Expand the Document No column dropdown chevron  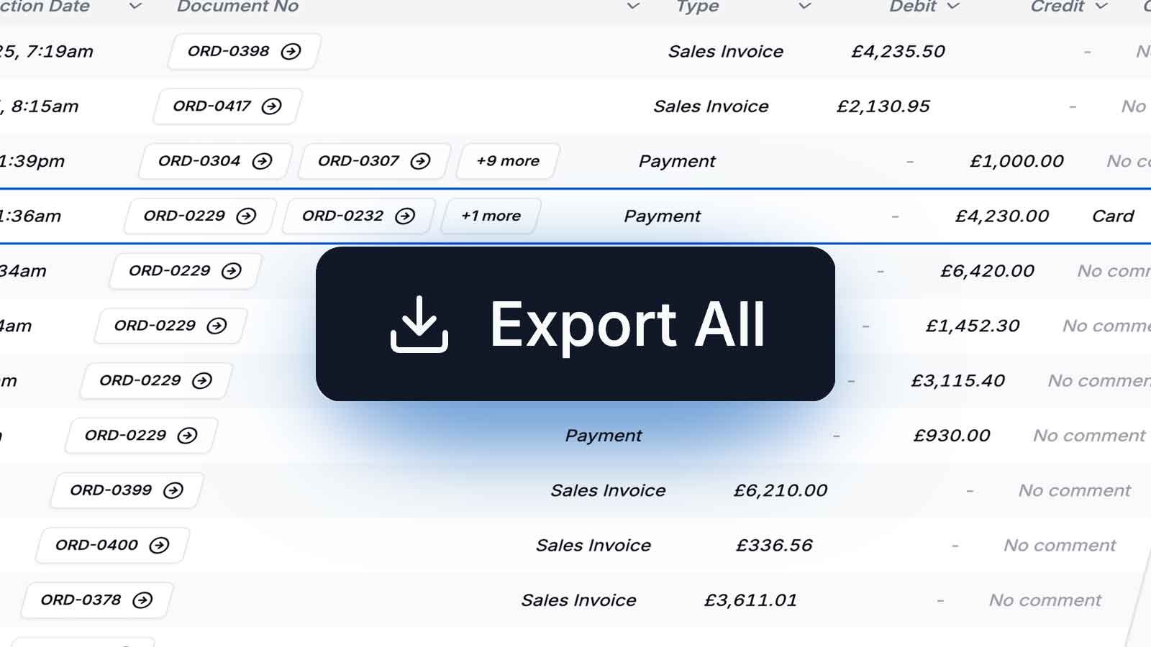(633, 6)
